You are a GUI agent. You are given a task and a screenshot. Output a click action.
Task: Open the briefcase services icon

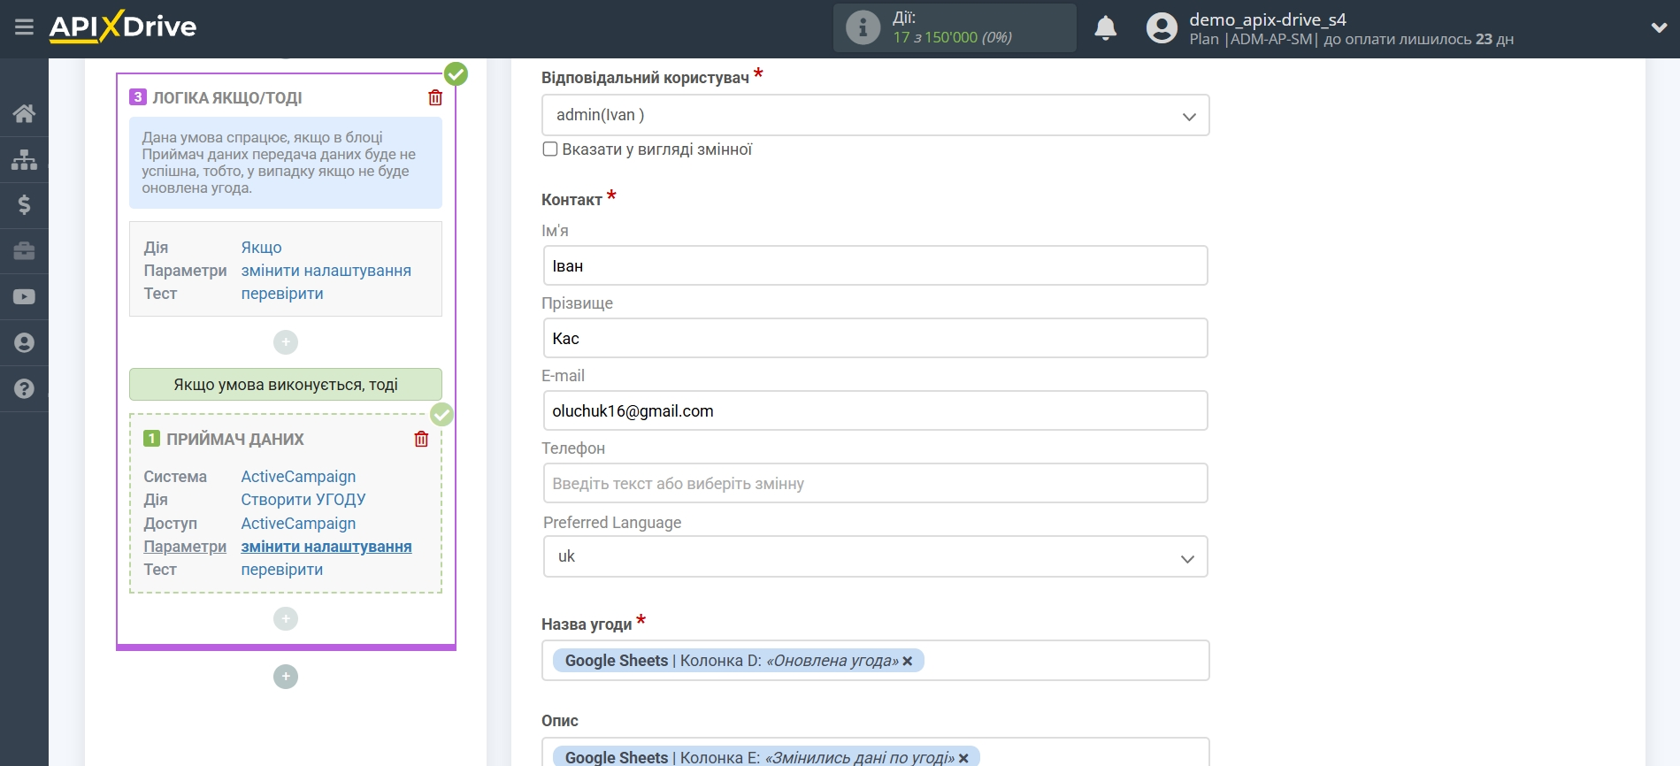(x=24, y=251)
